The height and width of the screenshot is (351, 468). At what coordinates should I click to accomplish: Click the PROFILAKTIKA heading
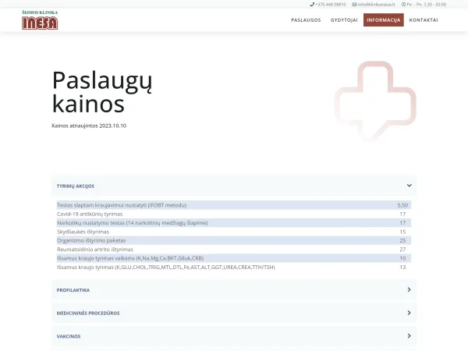73,290
